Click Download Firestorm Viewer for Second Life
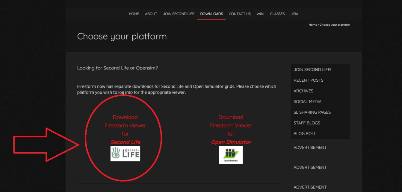Viewport: 402px width, 192px height. (x=125, y=129)
